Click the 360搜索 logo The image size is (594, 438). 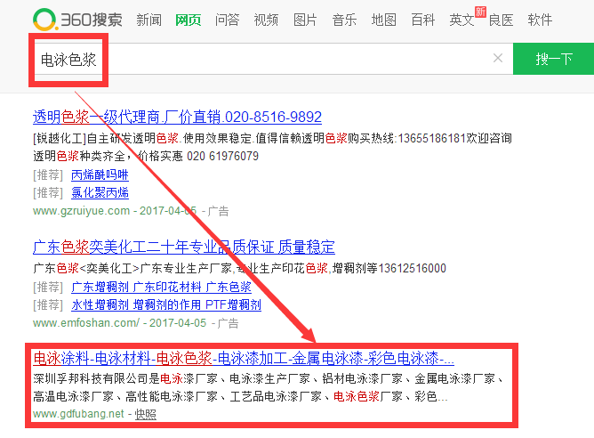click(78, 20)
